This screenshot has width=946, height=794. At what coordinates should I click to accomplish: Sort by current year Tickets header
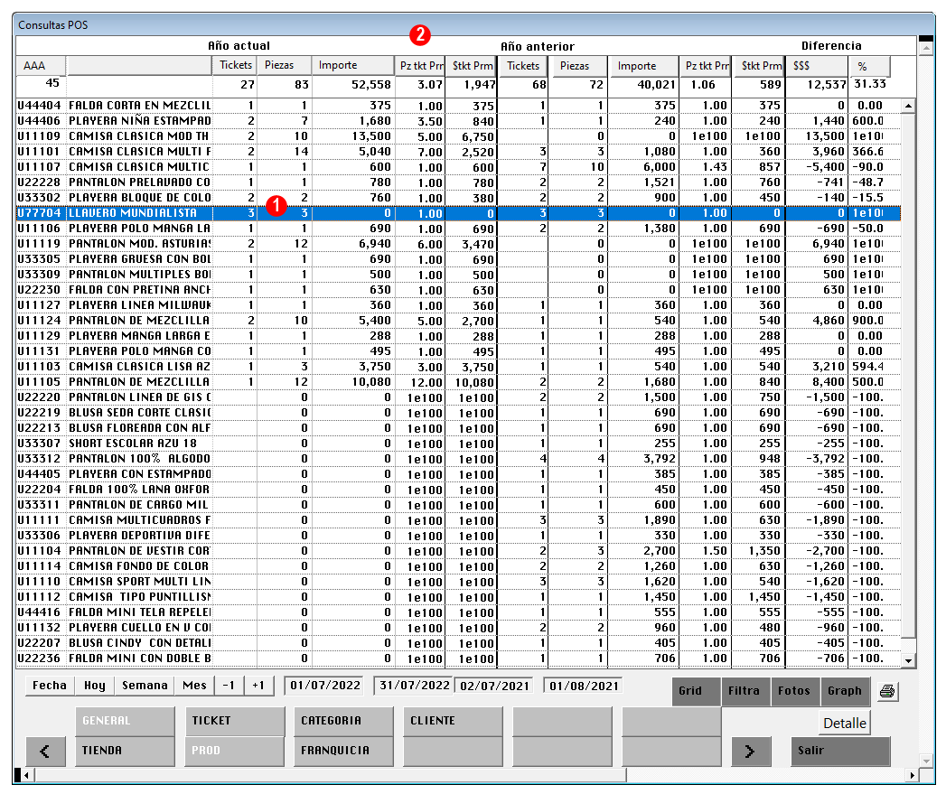(x=235, y=66)
